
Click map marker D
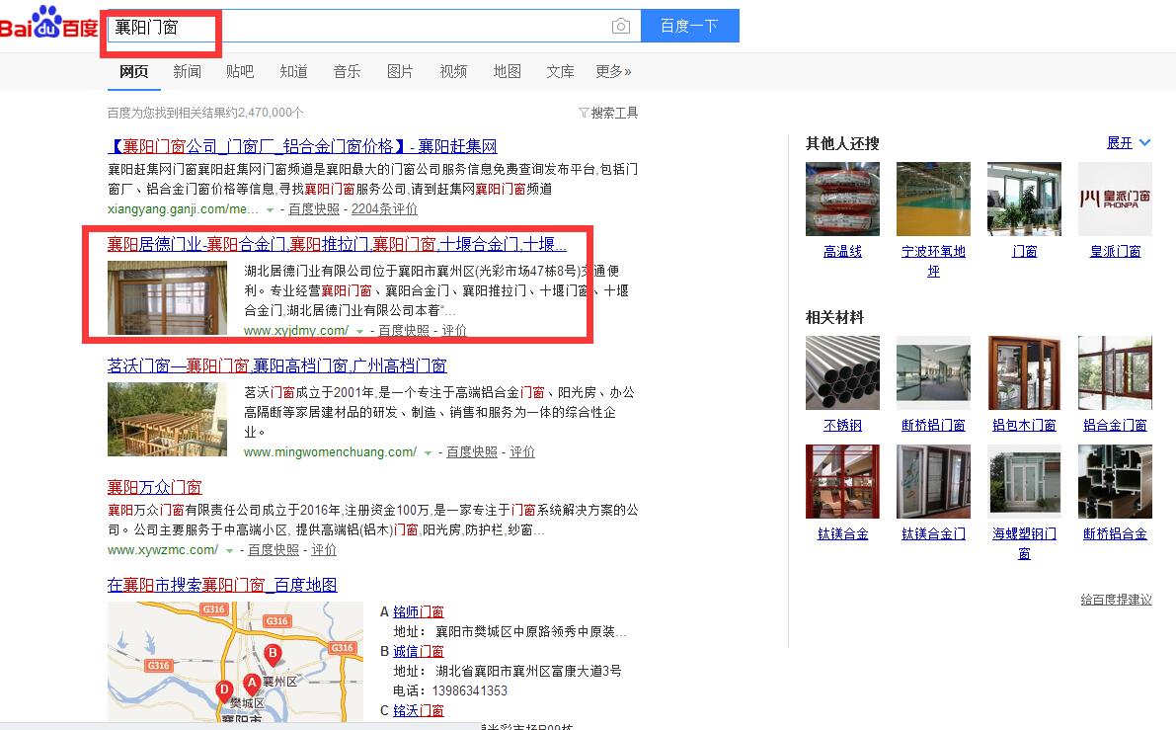click(x=223, y=690)
